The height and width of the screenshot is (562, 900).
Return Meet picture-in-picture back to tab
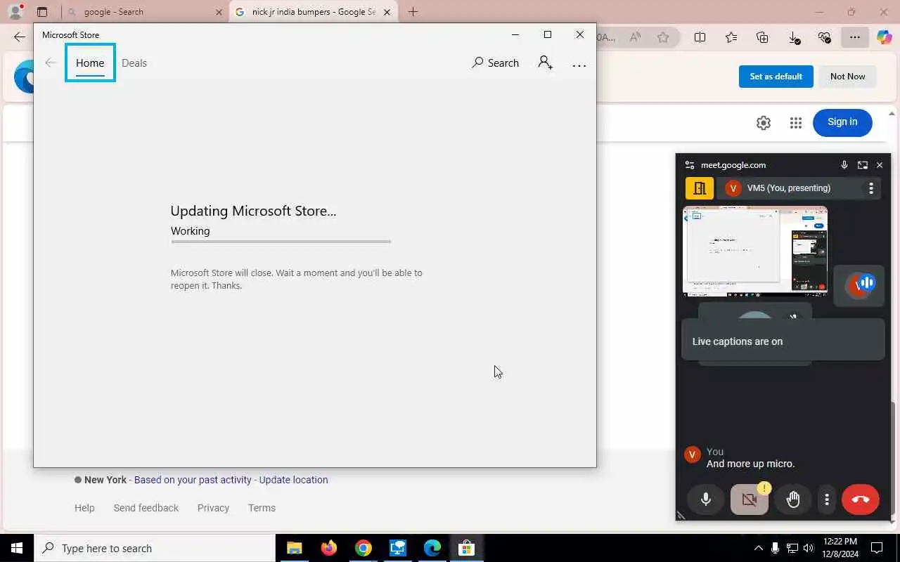point(862,165)
